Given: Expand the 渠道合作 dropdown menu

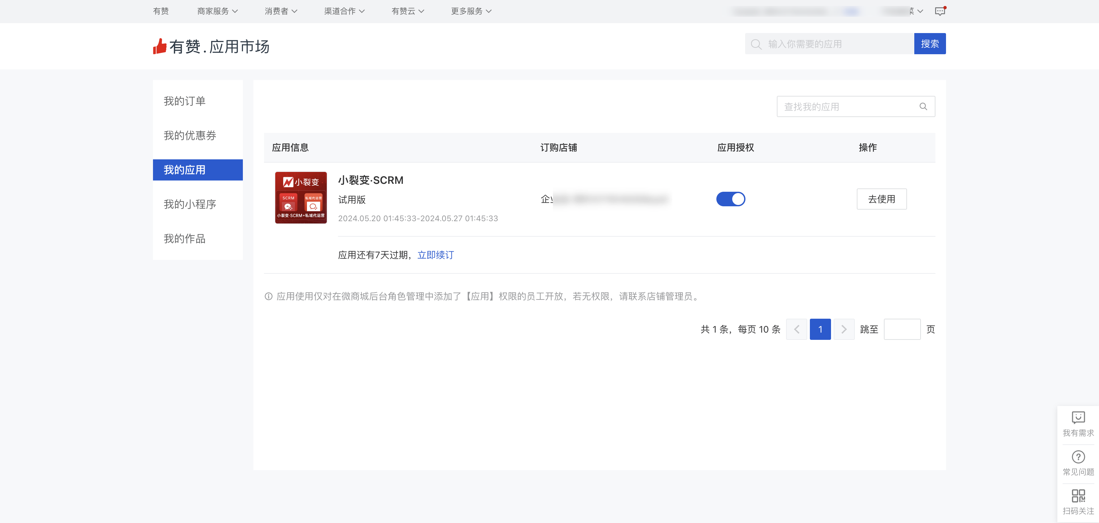Looking at the screenshot, I should [344, 11].
